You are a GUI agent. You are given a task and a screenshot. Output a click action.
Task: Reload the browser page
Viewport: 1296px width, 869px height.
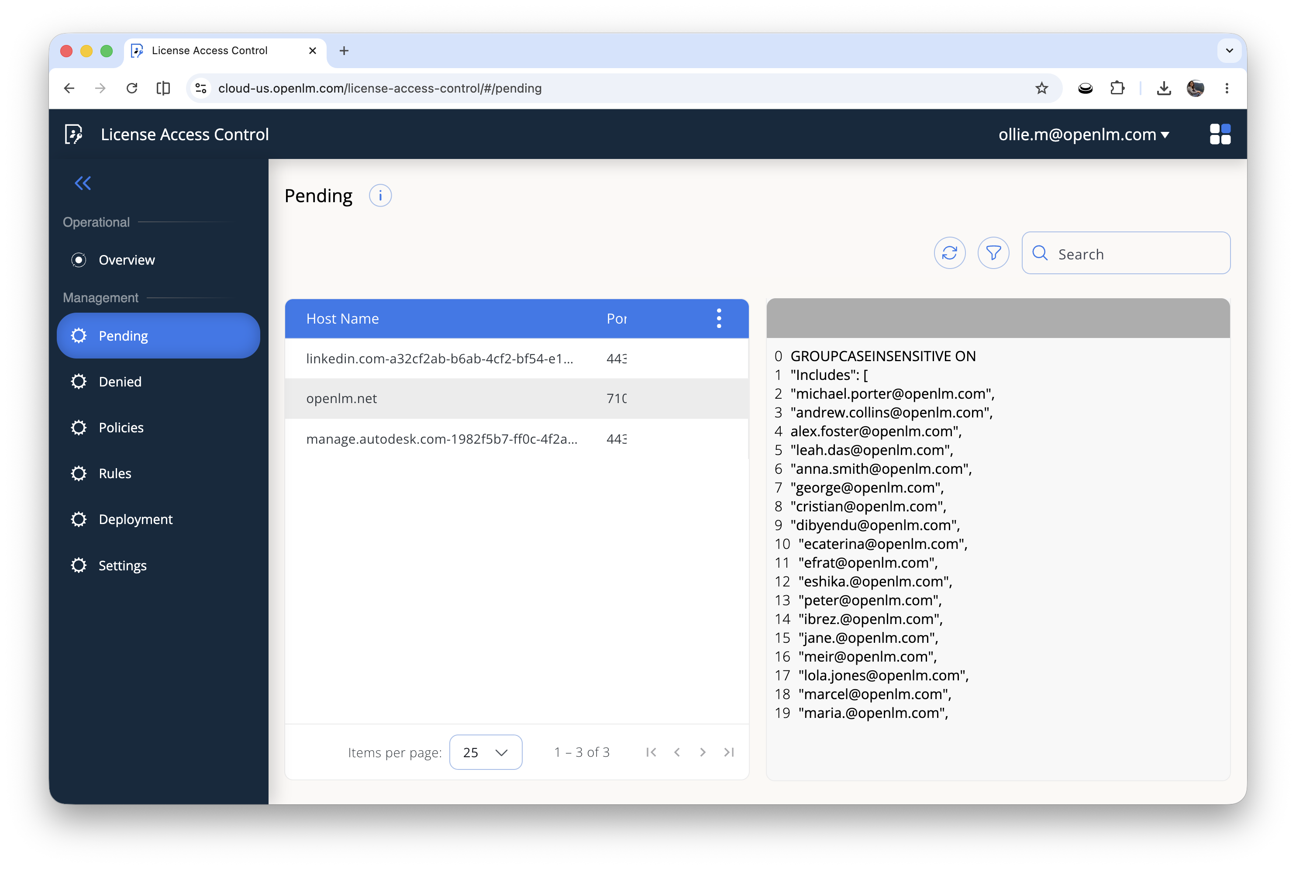point(132,88)
